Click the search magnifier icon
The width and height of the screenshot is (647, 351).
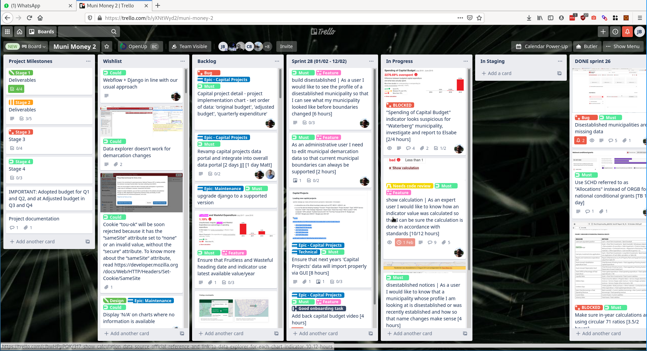pyautogui.click(x=114, y=32)
